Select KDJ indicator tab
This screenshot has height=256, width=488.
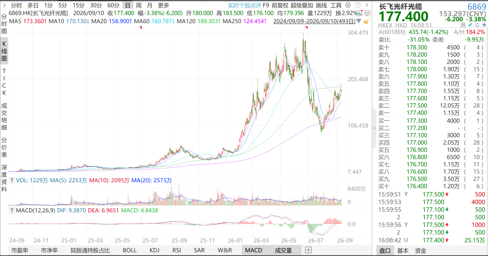(x=155, y=250)
